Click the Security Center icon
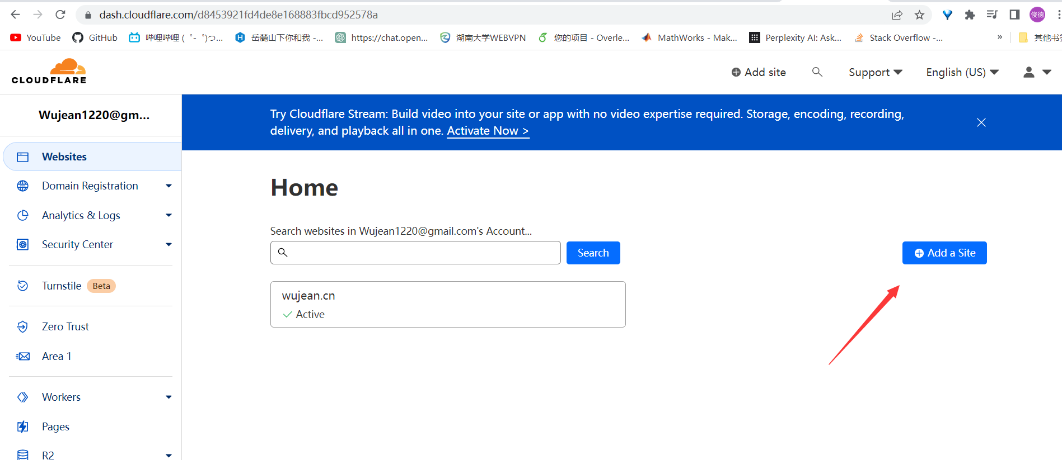The image size is (1062, 460). [23, 244]
